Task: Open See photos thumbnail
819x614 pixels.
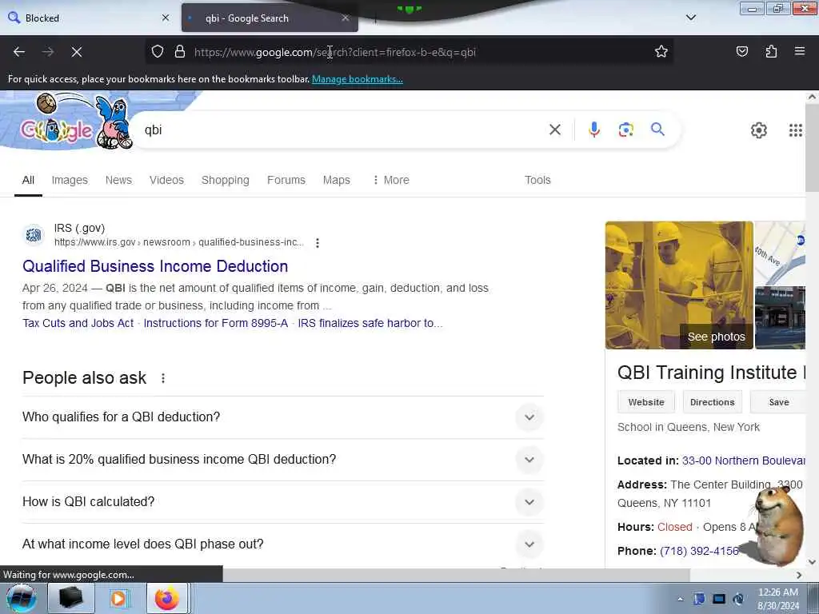Action: (679, 285)
